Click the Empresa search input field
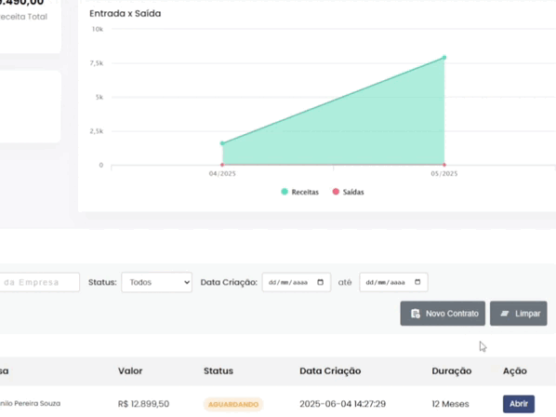Image resolution: width=556 pixels, height=417 pixels. (x=40, y=282)
